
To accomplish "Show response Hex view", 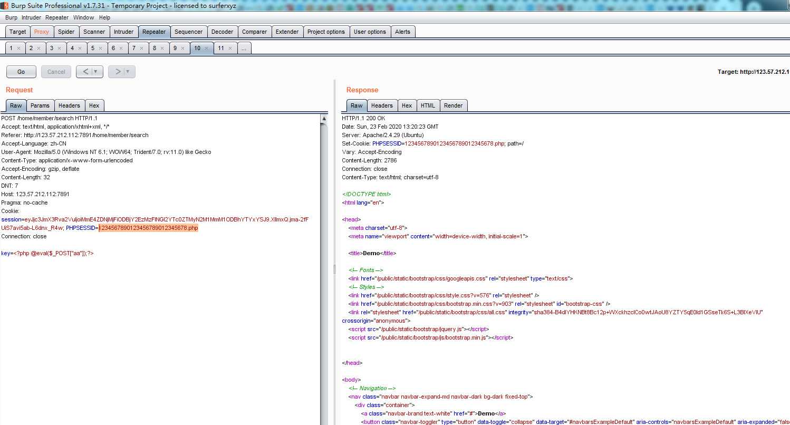I will [407, 105].
